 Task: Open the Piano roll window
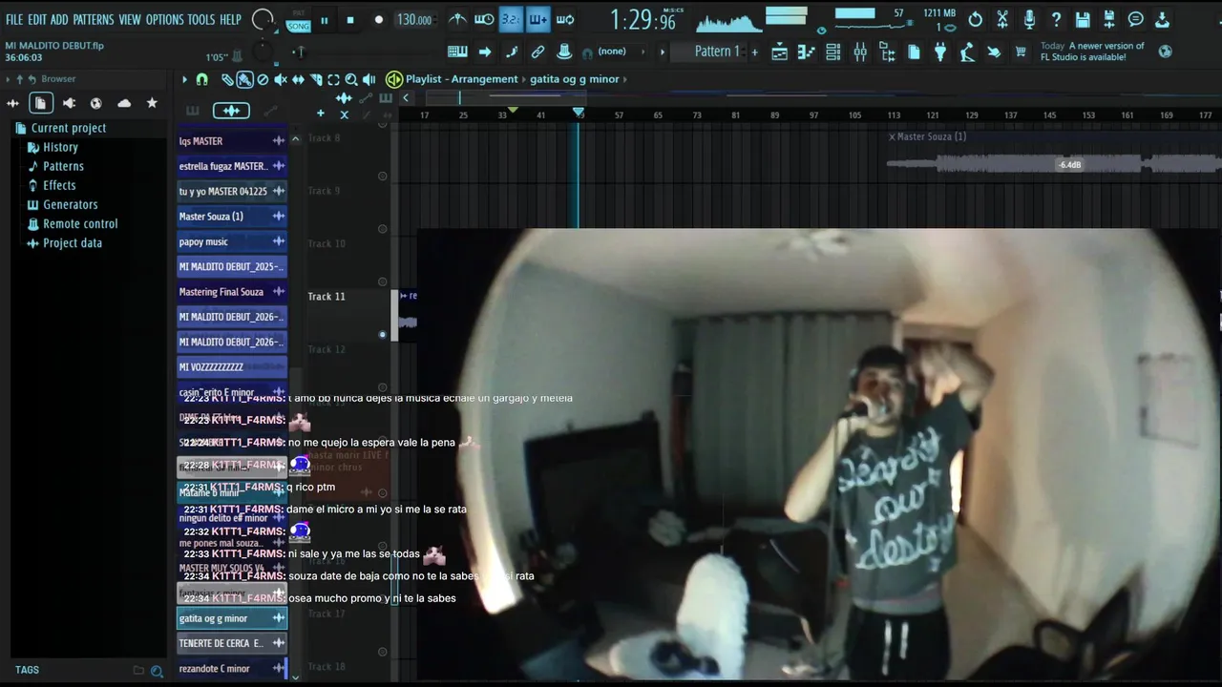[807, 52]
